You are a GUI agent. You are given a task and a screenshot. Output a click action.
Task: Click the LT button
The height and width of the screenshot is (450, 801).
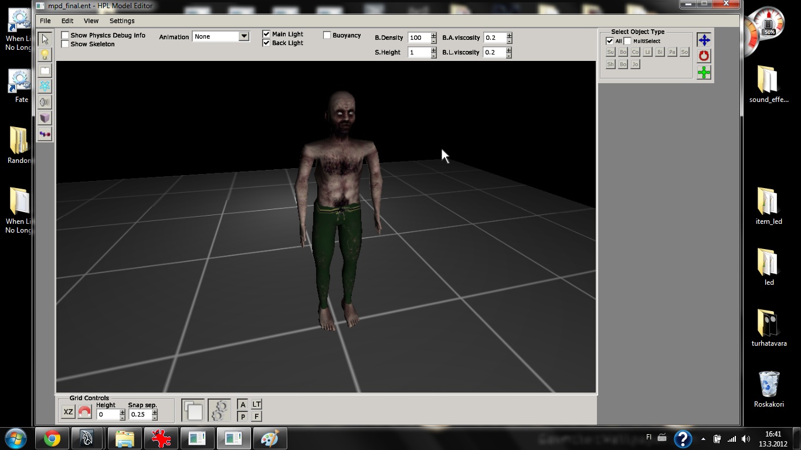point(256,404)
